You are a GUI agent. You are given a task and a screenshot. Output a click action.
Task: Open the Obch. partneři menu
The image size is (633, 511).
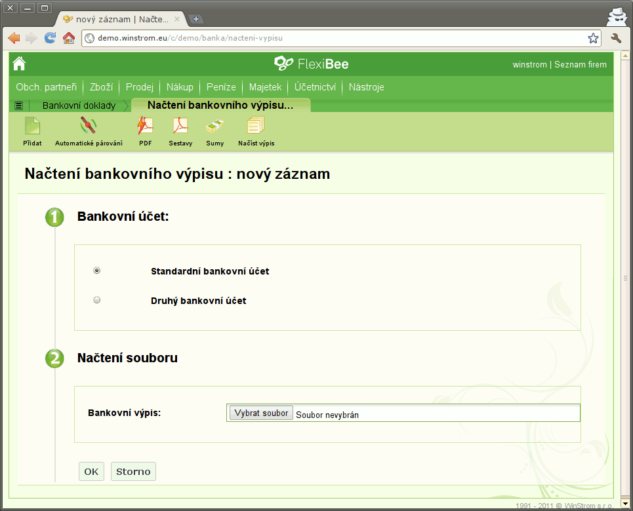(x=46, y=87)
